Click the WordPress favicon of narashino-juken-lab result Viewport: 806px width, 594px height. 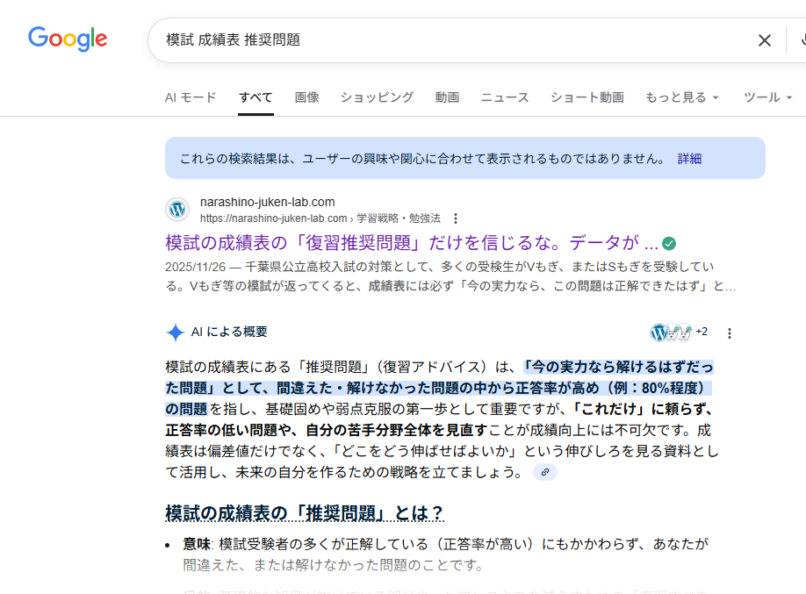click(177, 210)
